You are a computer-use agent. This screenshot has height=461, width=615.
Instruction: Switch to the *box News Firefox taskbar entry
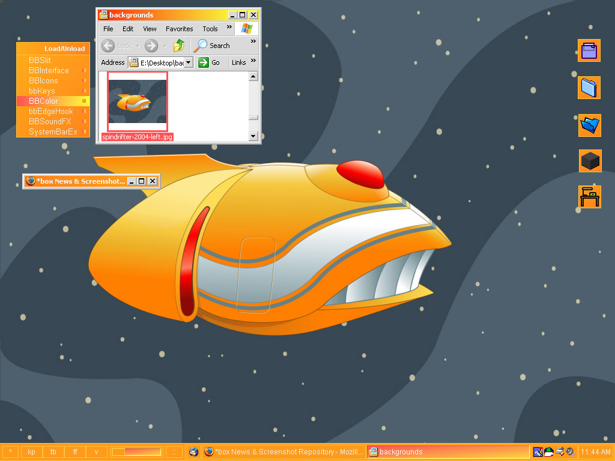click(x=283, y=452)
